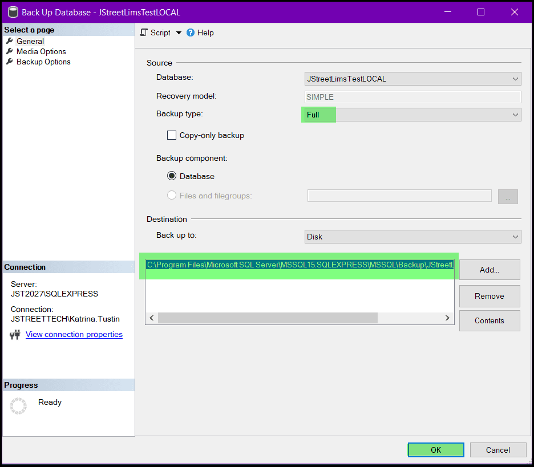This screenshot has height=467, width=534.
Task: Click the connection properties plug icon
Action: tap(15, 335)
